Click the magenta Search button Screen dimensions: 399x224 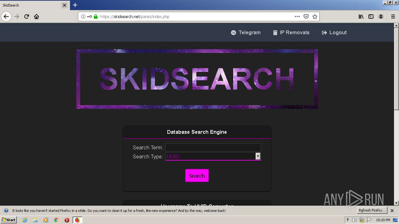click(x=197, y=175)
